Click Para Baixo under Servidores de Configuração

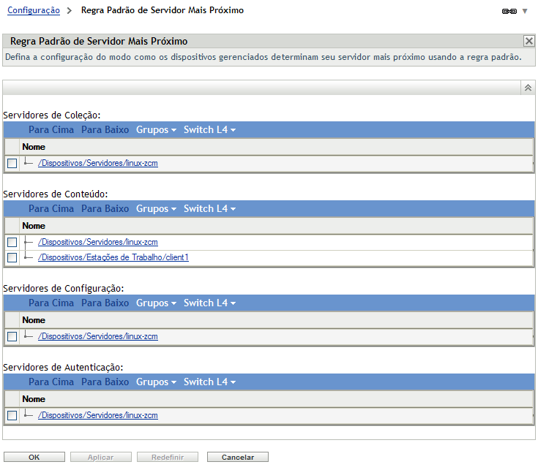tap(105, 303)
